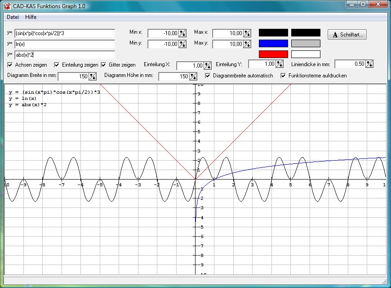Click the Schriftart... button
This screenshot has width=391, height=288.
point(347,35)
